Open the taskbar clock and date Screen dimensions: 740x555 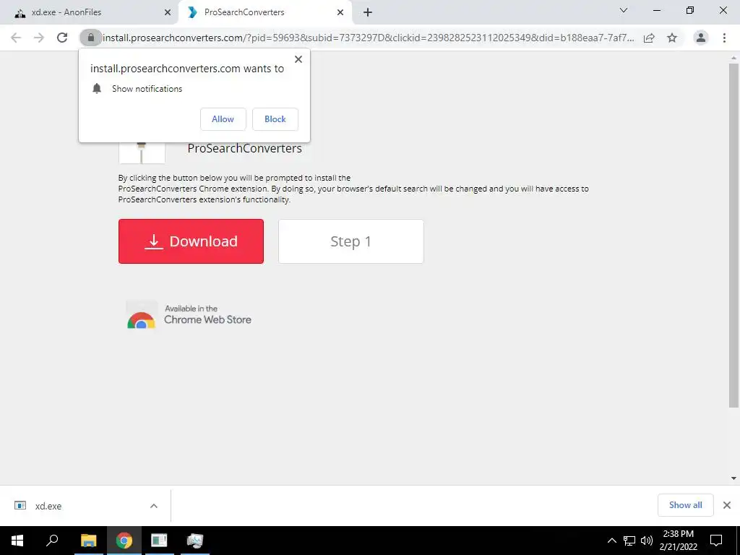pyautogui.click(x=678, y=541)
